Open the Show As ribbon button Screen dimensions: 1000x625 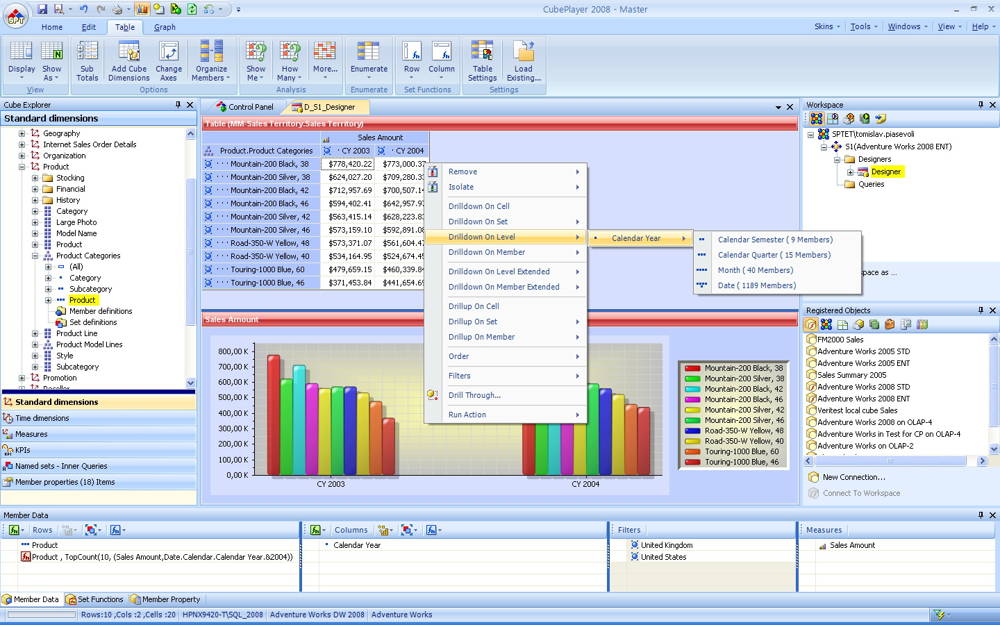click(52, 60)
